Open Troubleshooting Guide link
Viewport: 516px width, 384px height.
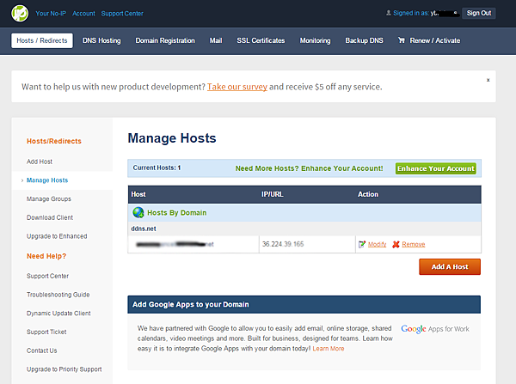58,295
